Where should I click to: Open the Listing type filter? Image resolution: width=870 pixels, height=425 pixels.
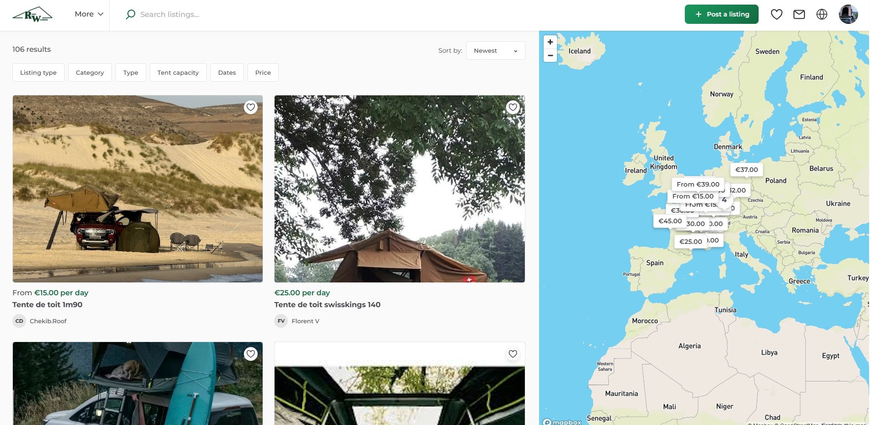(39, 72)
